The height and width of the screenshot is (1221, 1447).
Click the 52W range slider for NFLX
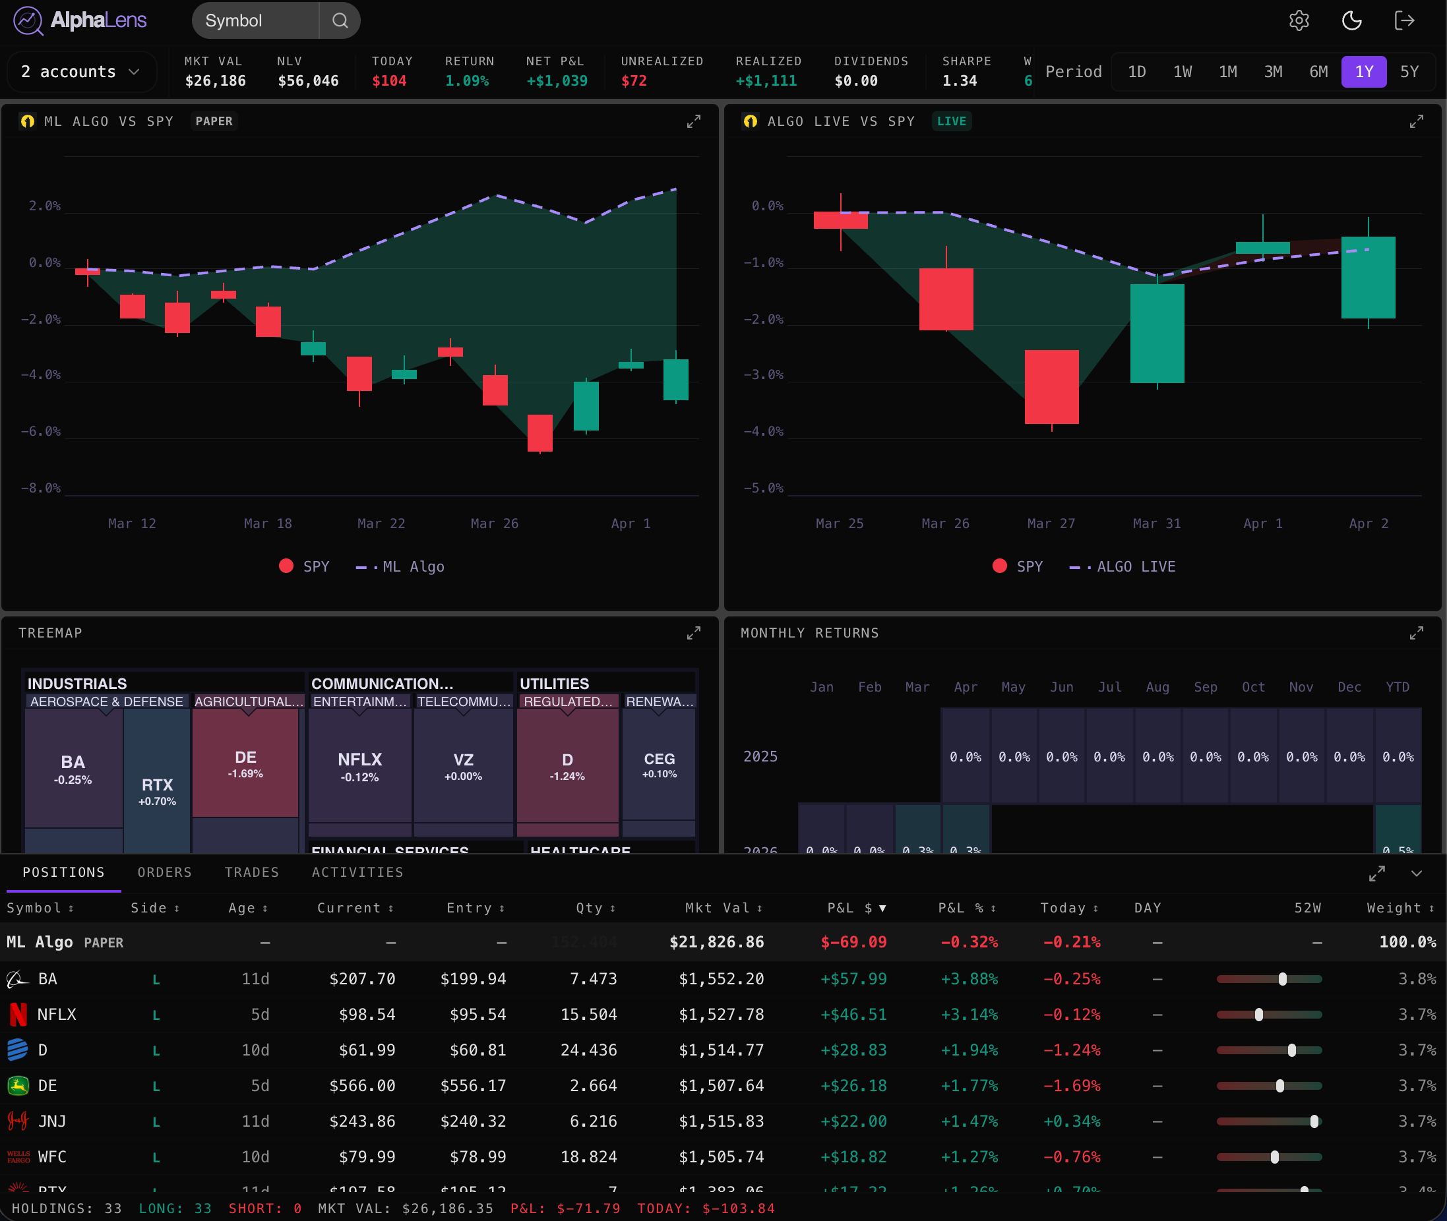point(1269,1015)
